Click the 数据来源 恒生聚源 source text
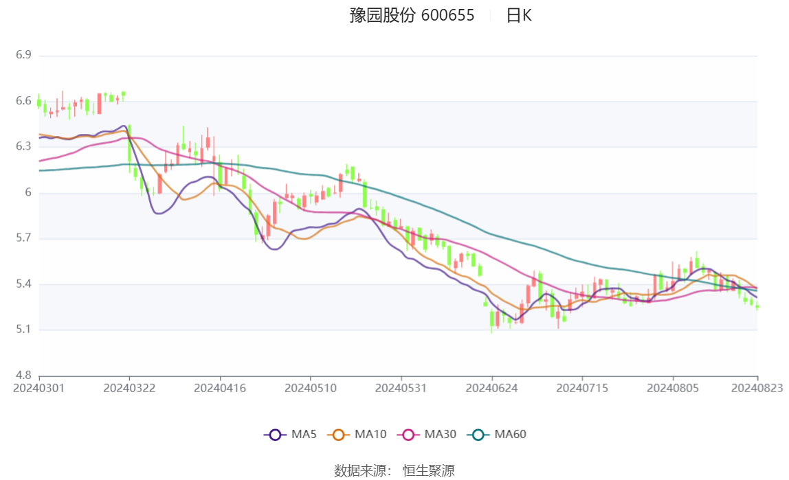The height and width of the screenshot is (480, 789). pos(394,471)
